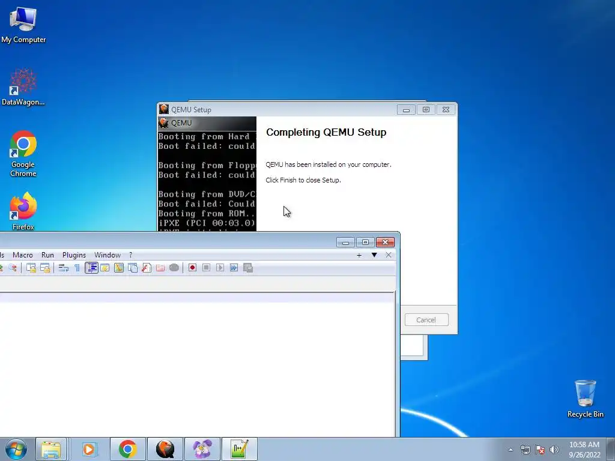The height and width of the screenshot is (461, 615).
Task: Open Windows Media Player from taskbar
Action: (89, 449)
